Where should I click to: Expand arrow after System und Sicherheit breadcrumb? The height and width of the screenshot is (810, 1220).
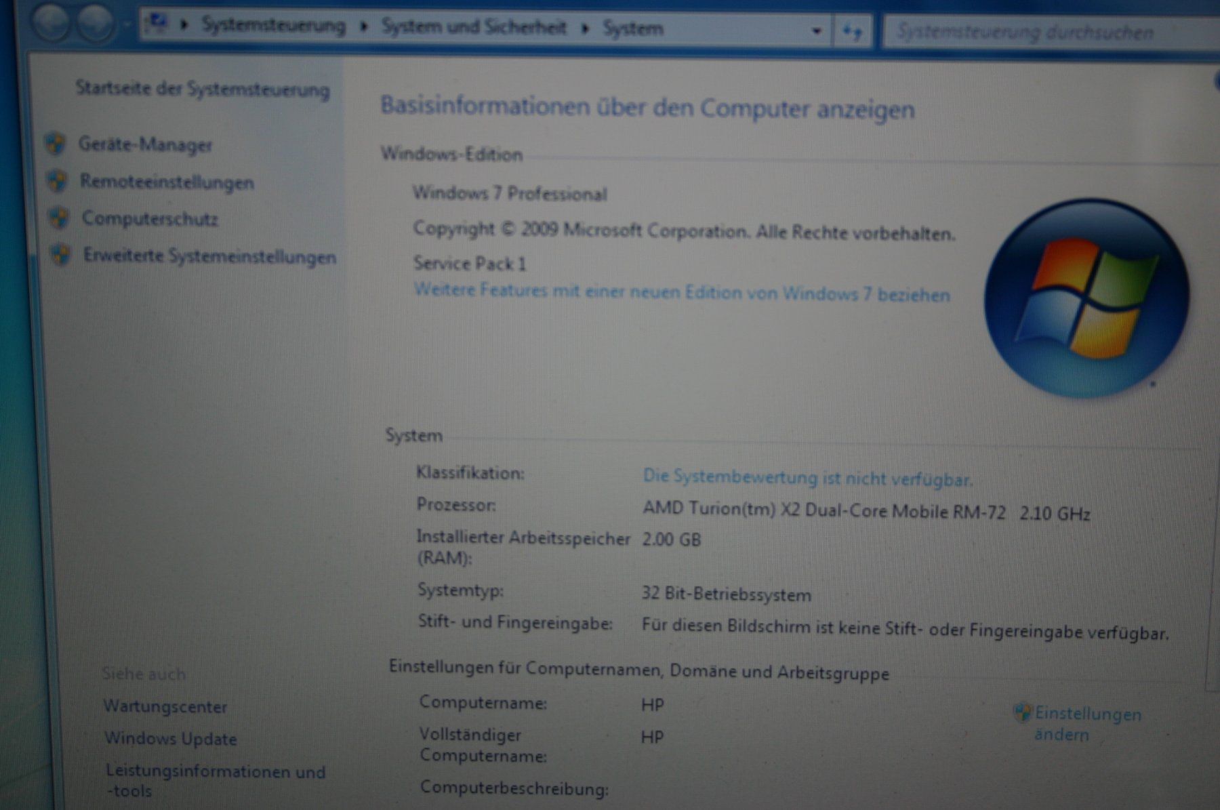coord(586,28)
